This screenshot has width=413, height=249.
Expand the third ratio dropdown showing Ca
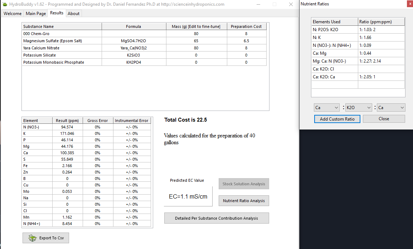click(391, 107)
